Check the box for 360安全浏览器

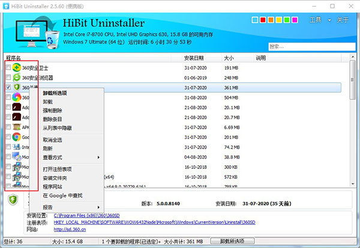coord(8,77)
